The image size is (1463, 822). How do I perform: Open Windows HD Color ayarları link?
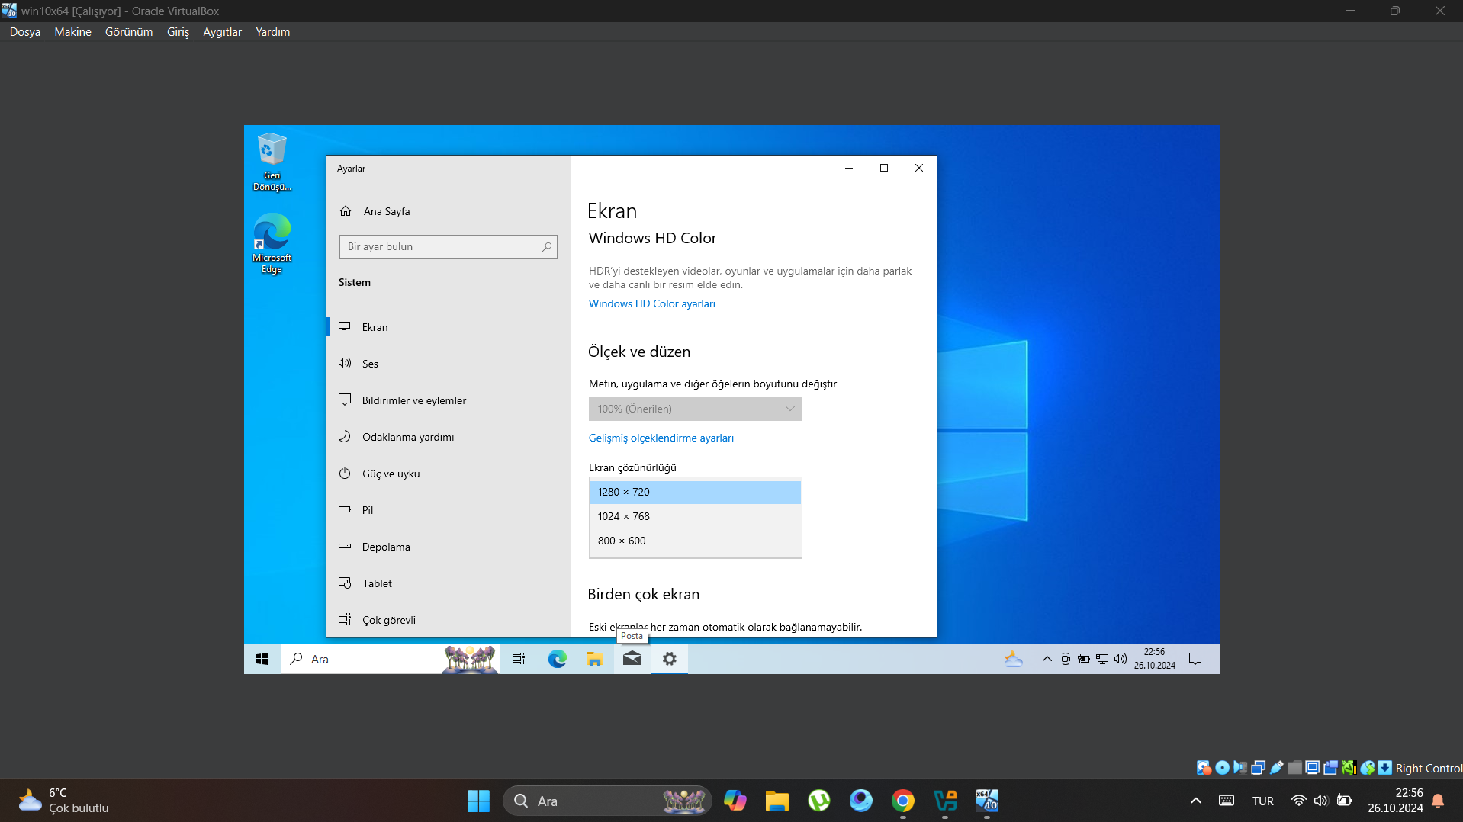[x=651, y=303]
